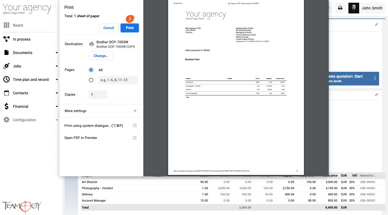Viewport: 388px width, 215px height.
Task: Click the Financial dollar icon
Action: pos(6,106)
